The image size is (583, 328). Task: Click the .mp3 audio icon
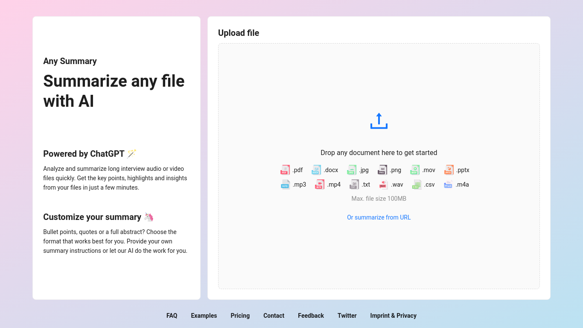point(285,184)
